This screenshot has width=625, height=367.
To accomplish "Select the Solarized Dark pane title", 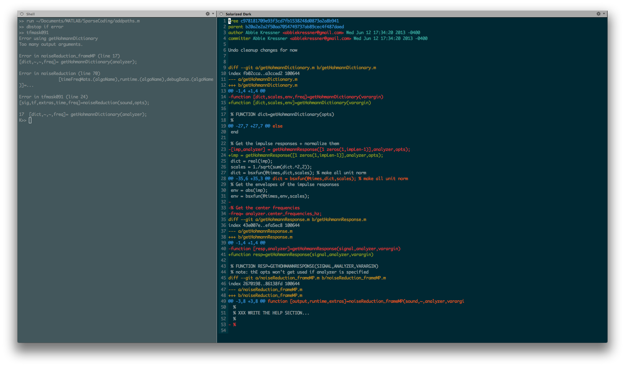I will (x=238, y=14).
